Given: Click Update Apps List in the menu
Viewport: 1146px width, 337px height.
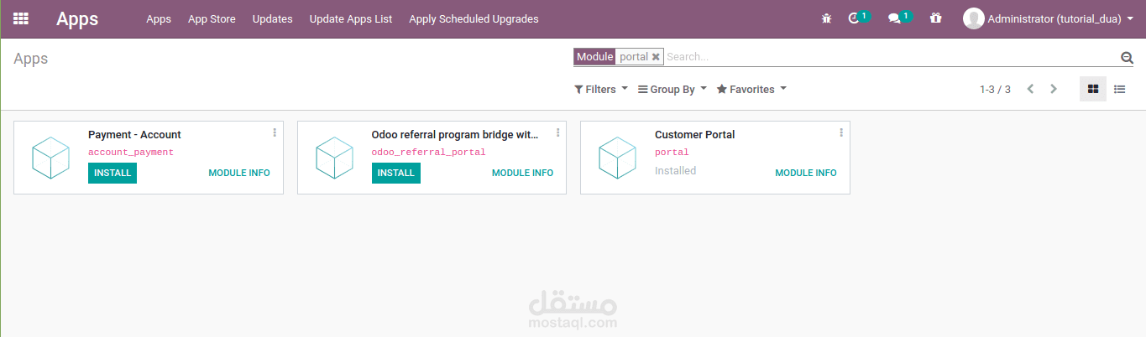Looking at the screenshot, I should pyautogui.click(x=351, y=18).
